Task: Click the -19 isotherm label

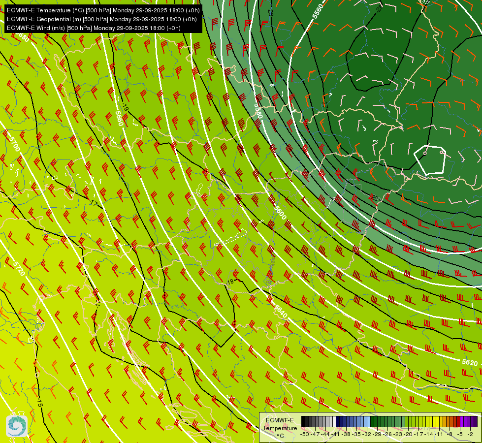Action: pyautogui.click(x=125, y=108)
